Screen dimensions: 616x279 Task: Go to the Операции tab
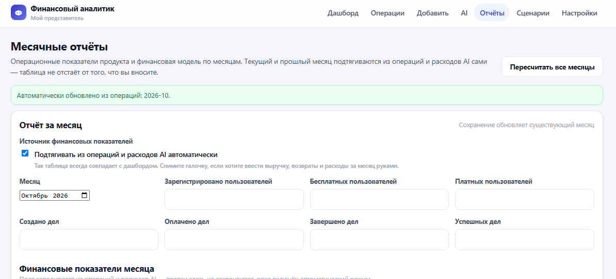coord(387,13)
